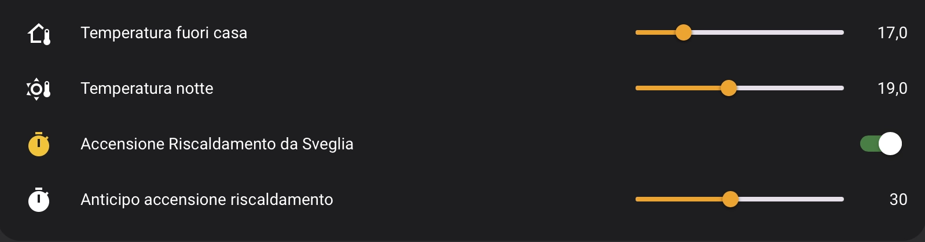Select the Accensione Riscaldamento da Sveglia label
The image size is (925, 242).
pyautogui.click(x=217, y=144)
